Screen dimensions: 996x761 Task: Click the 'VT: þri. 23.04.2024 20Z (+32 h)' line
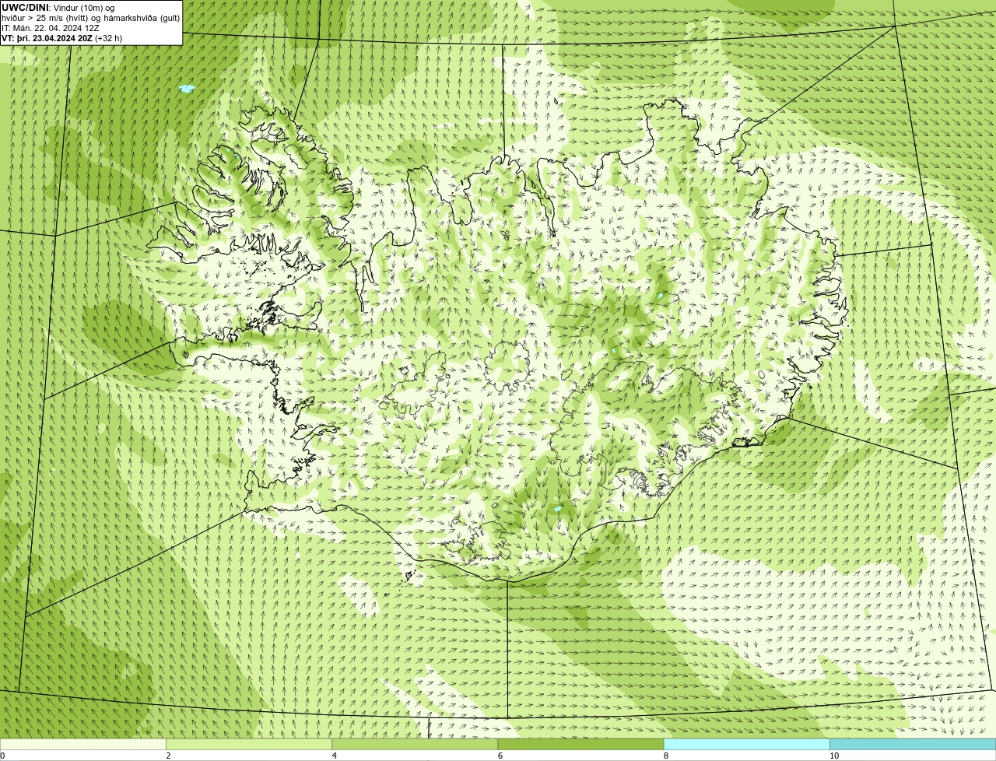click(62, 38)
